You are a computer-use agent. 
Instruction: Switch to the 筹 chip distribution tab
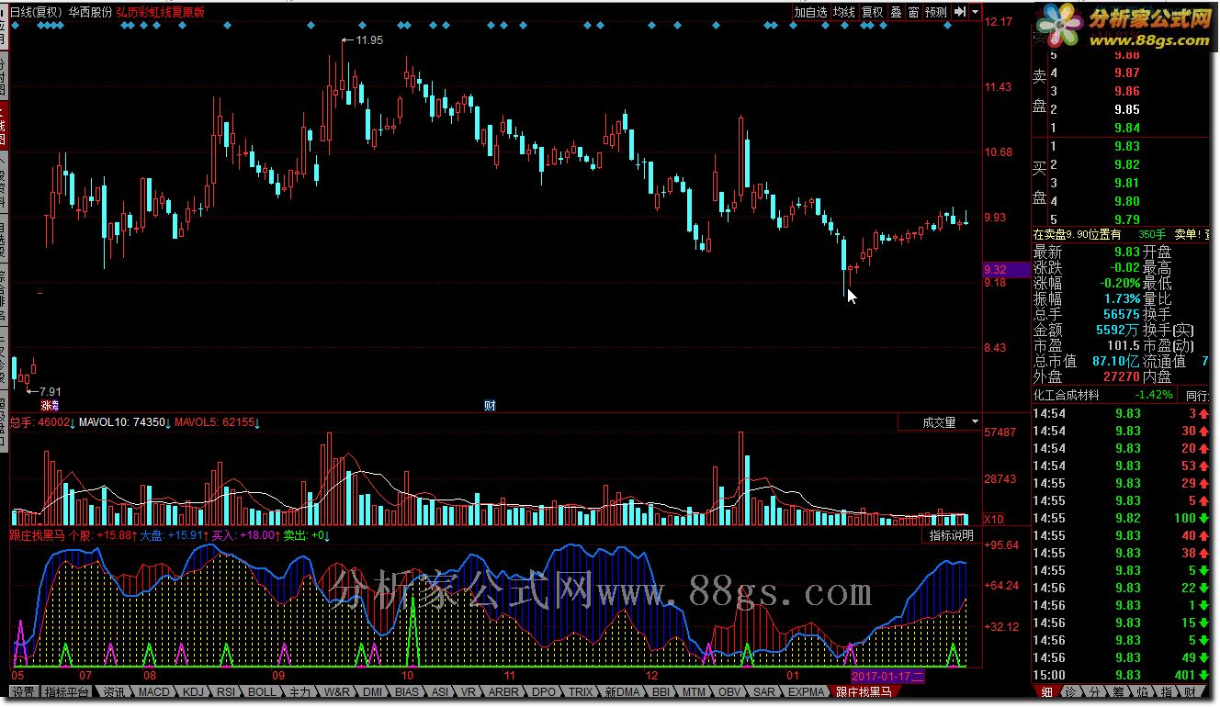(x=1119, y=692)
